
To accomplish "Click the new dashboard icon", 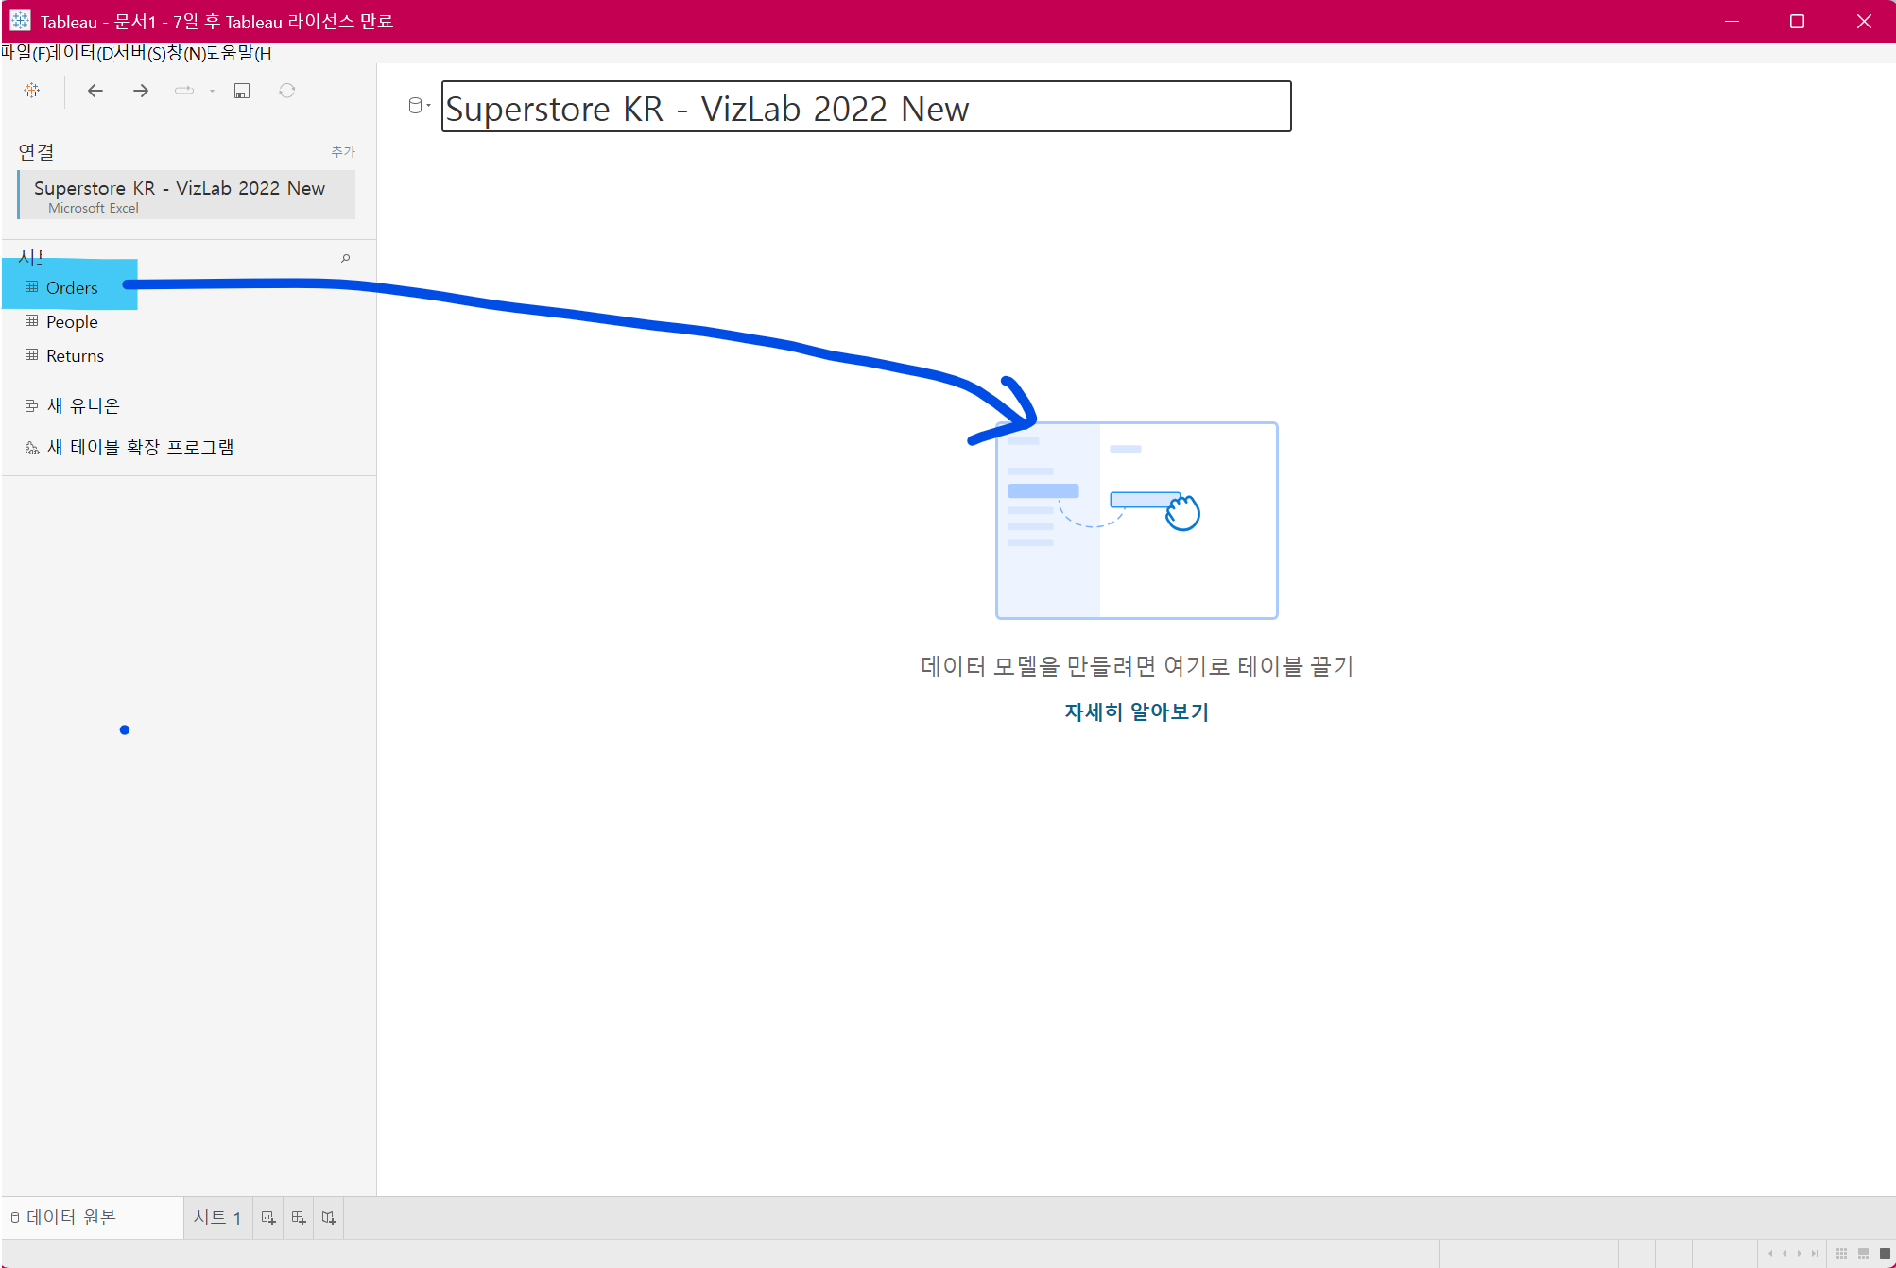I will click(x=299, y=1218).
